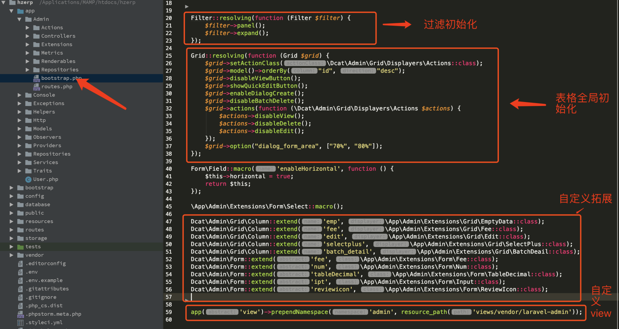This screenshot has width=619, height=329.
Task: Click the .env file icon
Action: click(x=20, y=272)
